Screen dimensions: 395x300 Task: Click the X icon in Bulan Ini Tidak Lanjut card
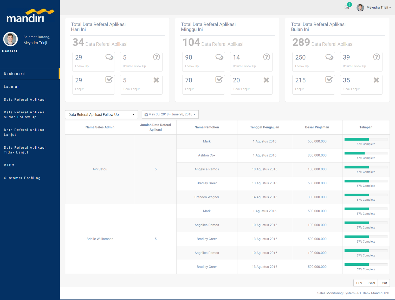tap(376, 80)
